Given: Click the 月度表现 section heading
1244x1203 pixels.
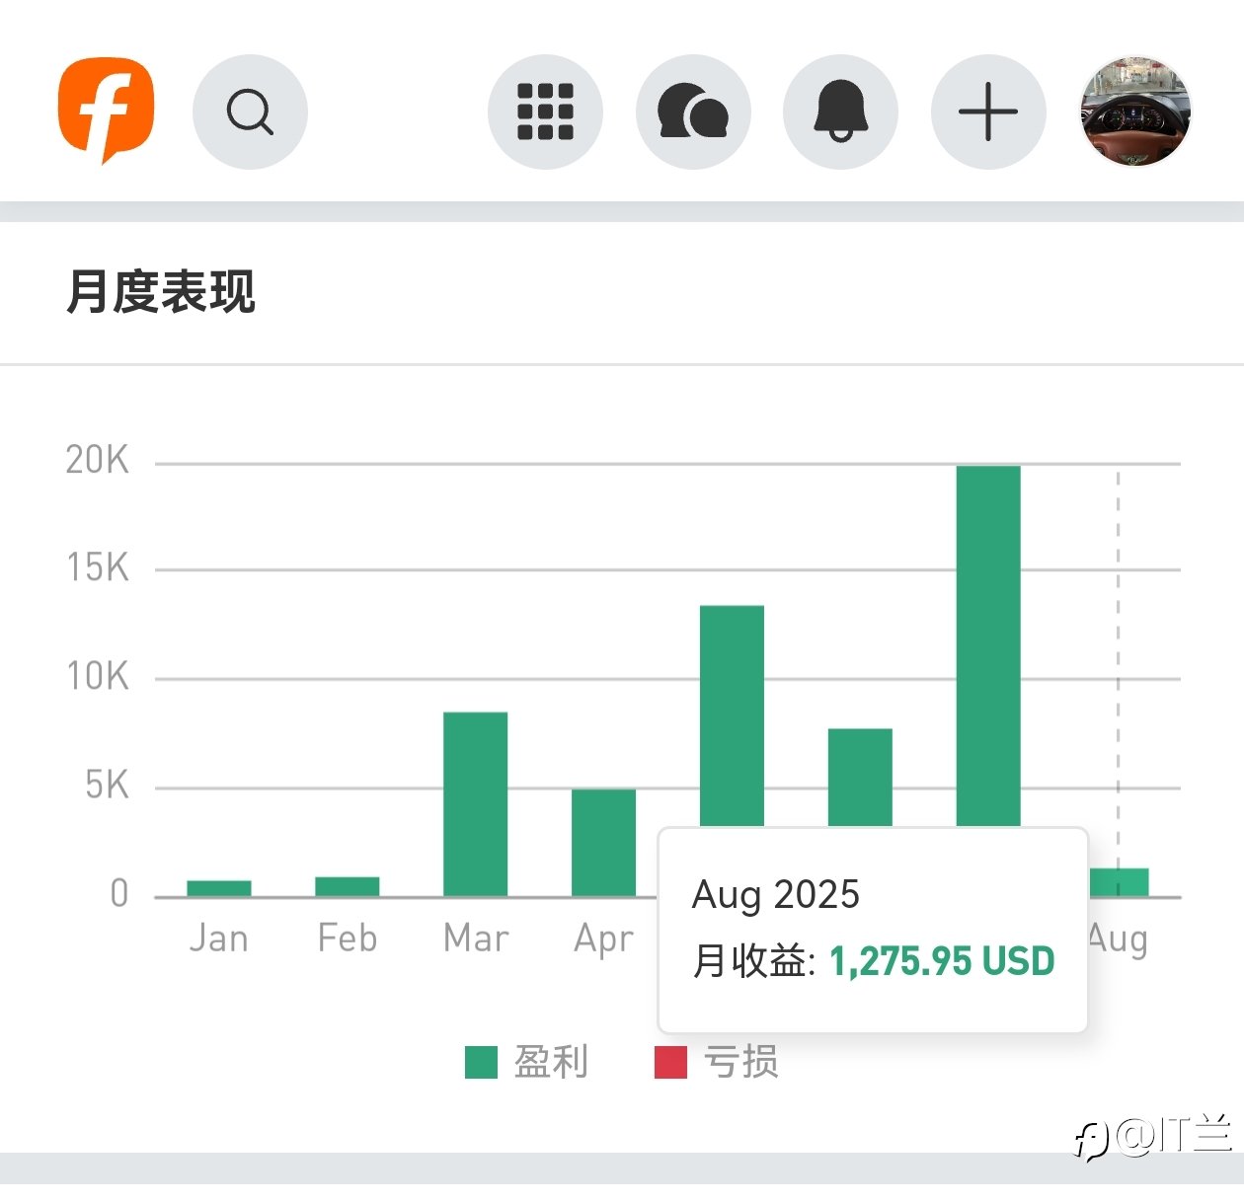Looking at the screenshot, I should click(x=161, y=292).
